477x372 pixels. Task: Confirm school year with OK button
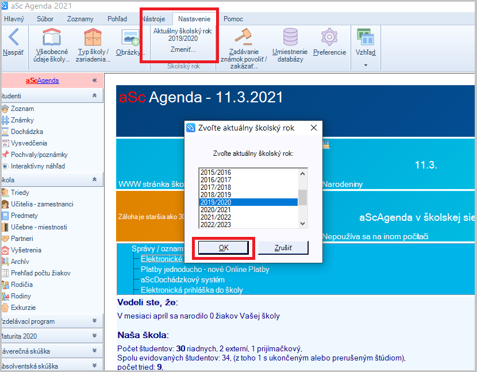[224, 248]
